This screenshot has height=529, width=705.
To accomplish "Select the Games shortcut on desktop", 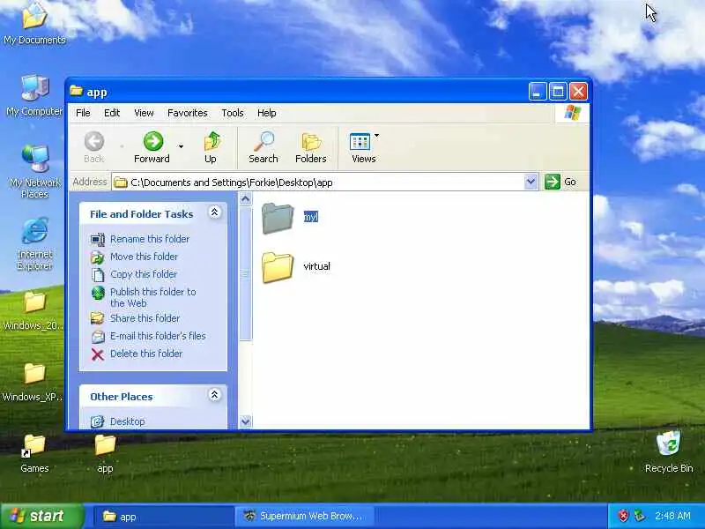I will [34, 453].
